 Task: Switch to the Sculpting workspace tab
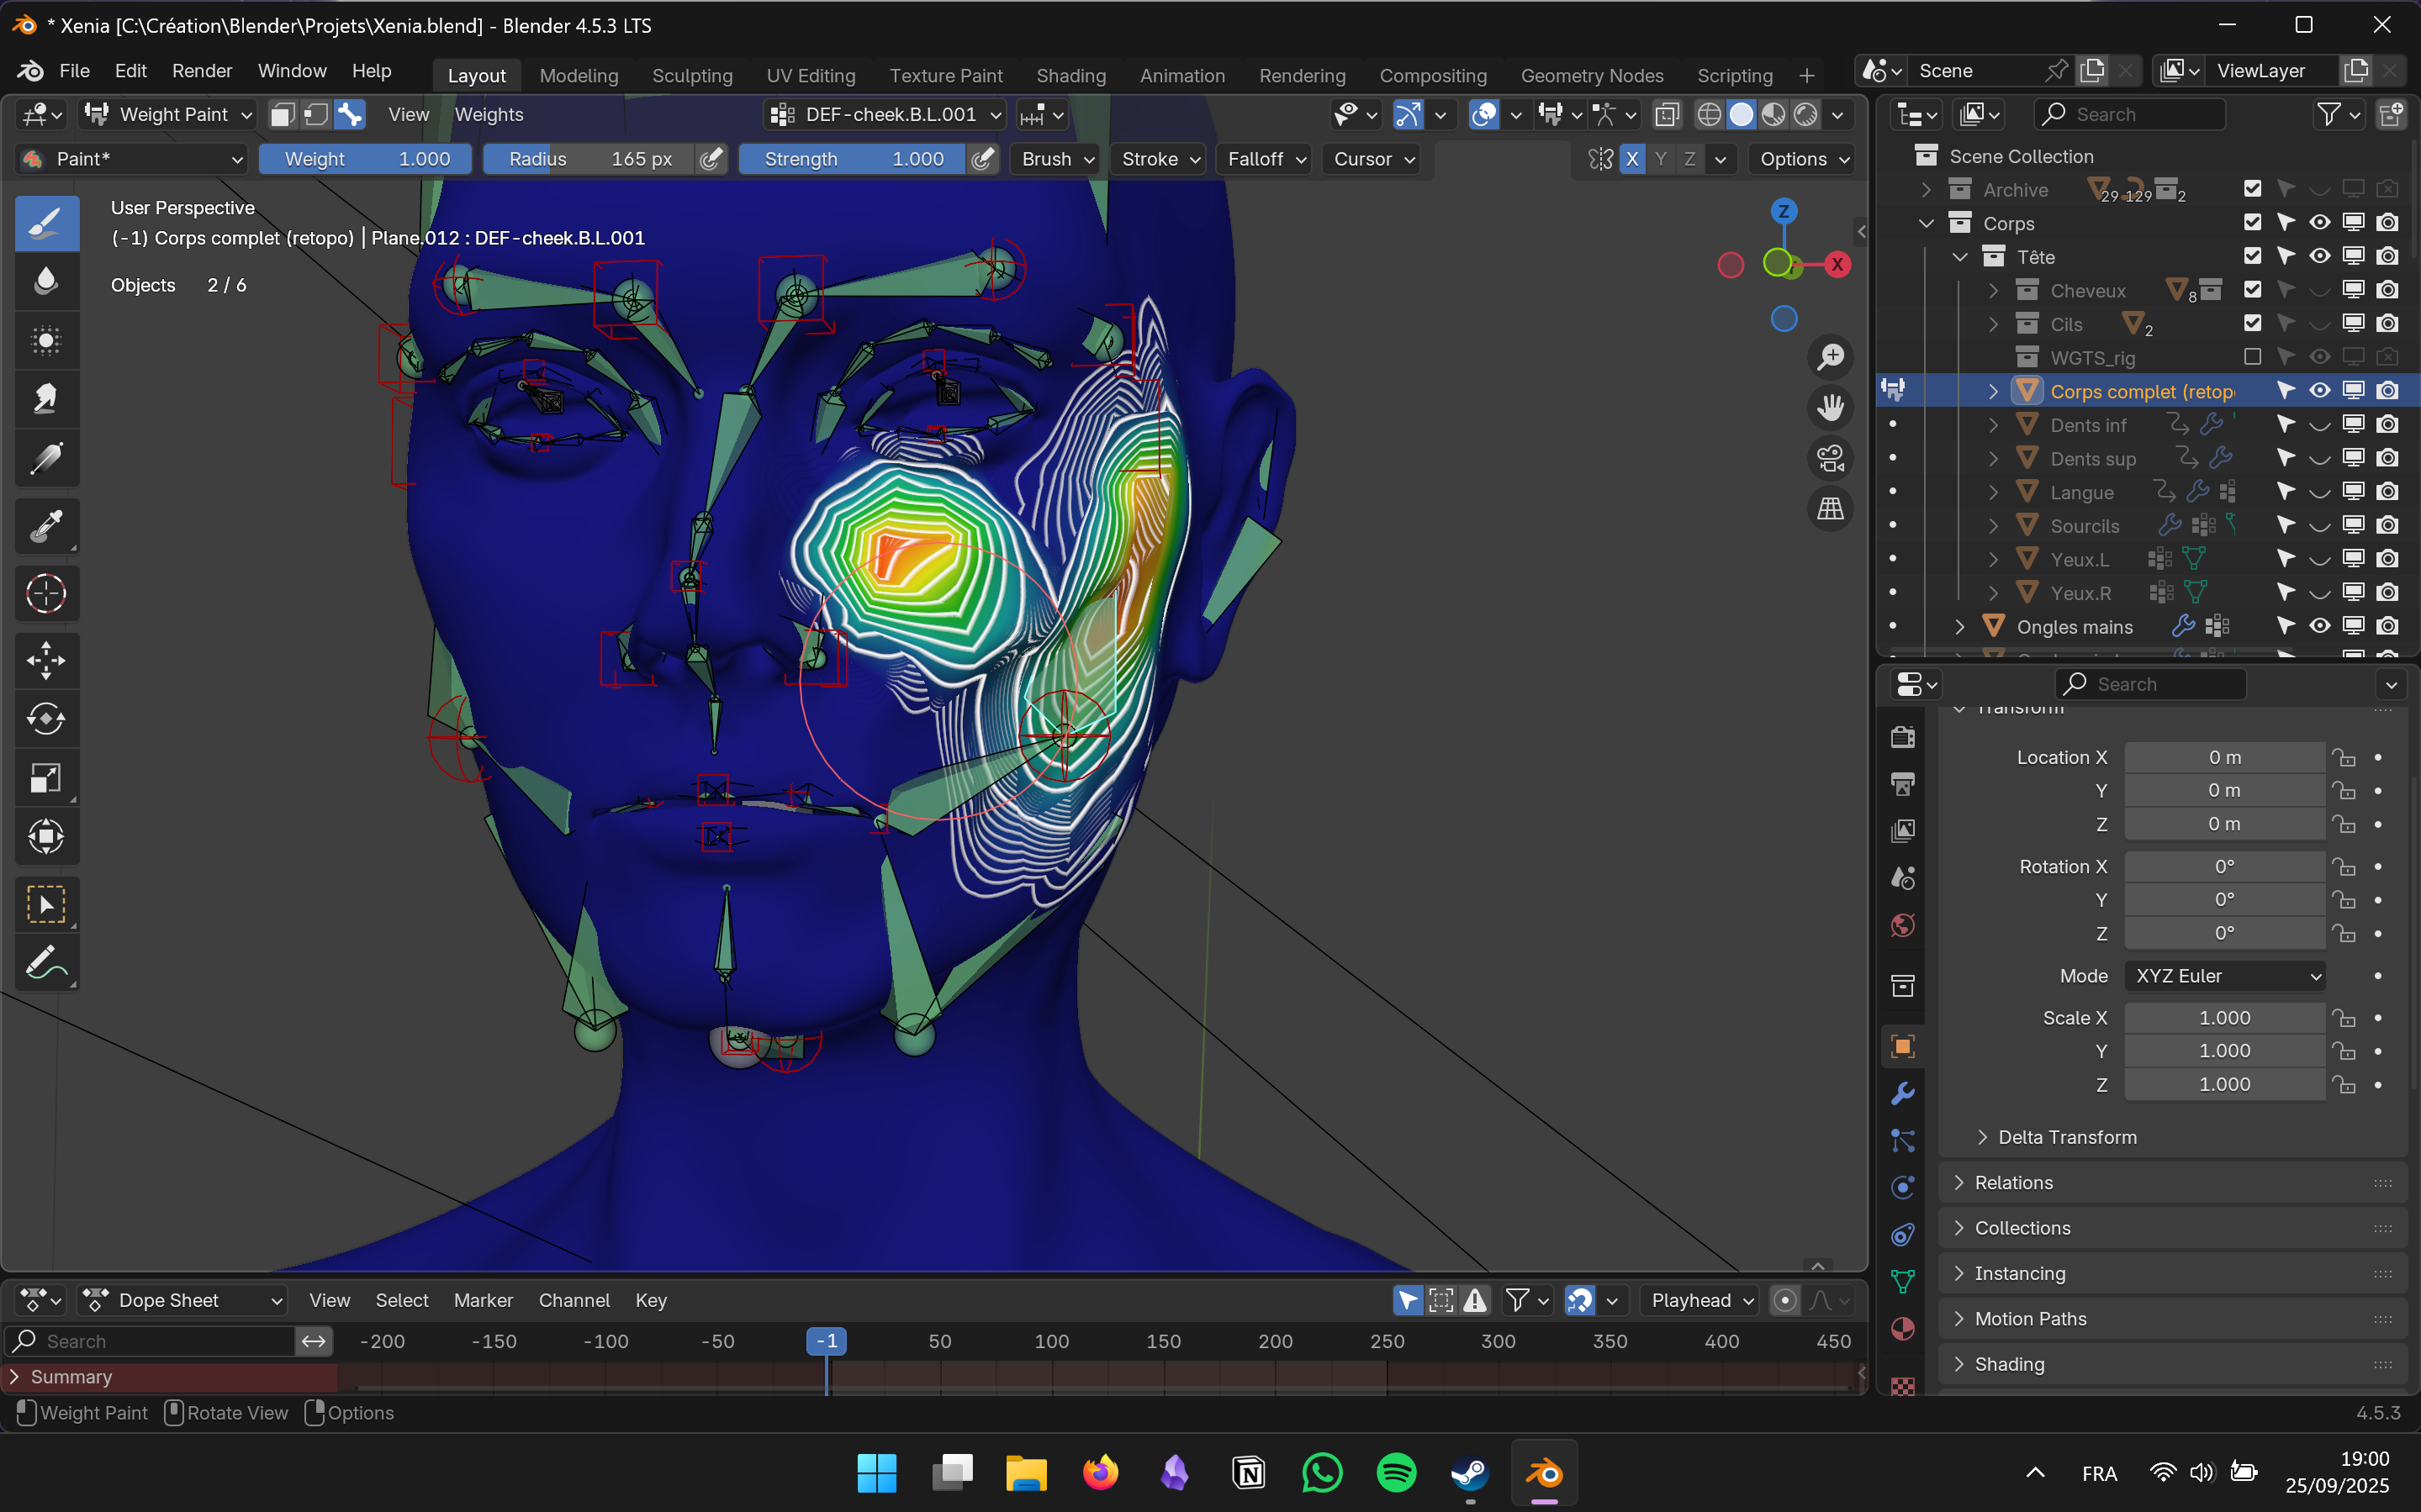pyautogui.click(x=692, y=75)
